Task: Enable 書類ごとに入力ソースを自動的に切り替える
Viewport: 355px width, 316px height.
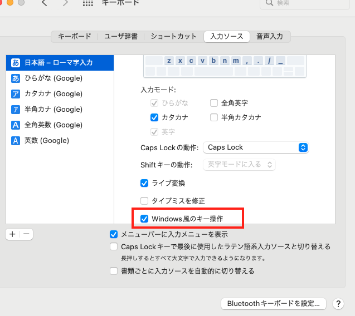Action: pos(114,271)
